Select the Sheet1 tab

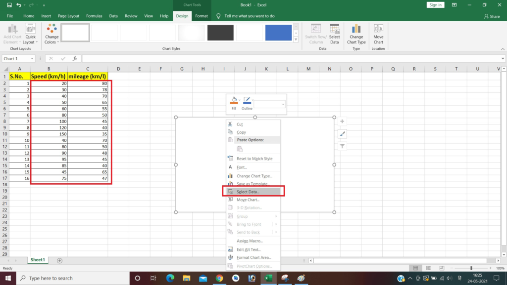coord(38,260)
